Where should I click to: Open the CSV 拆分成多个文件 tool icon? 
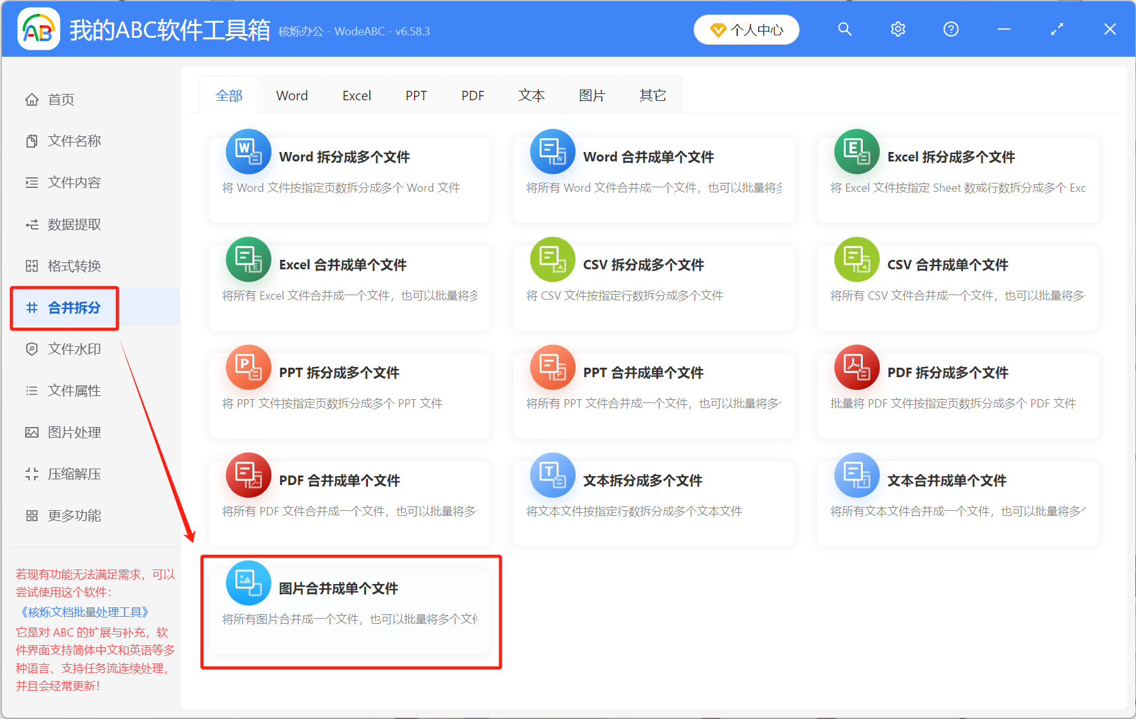point(552,259)
